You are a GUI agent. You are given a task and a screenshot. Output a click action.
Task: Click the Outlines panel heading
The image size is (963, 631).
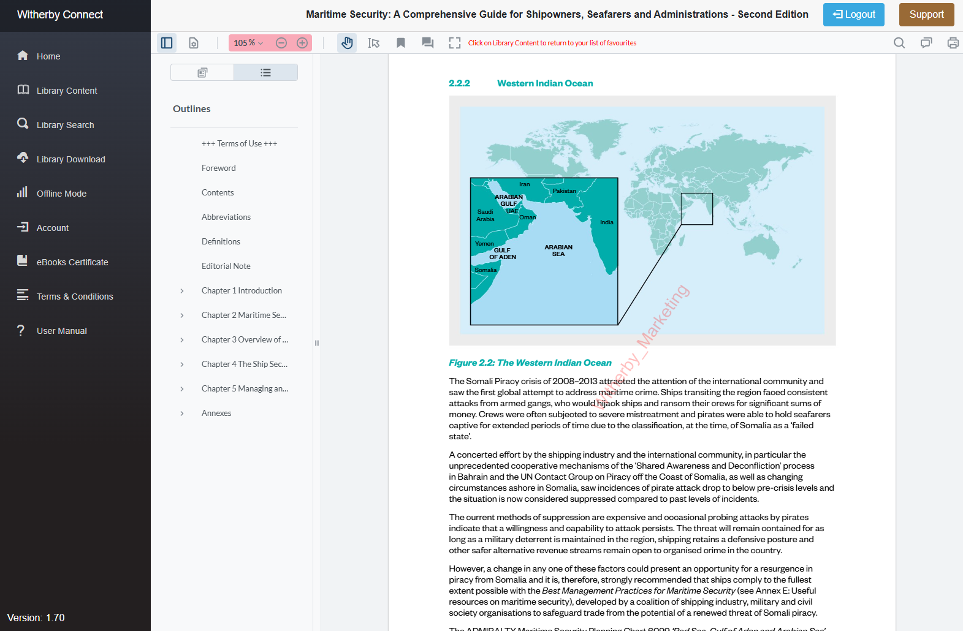point(191,108)
